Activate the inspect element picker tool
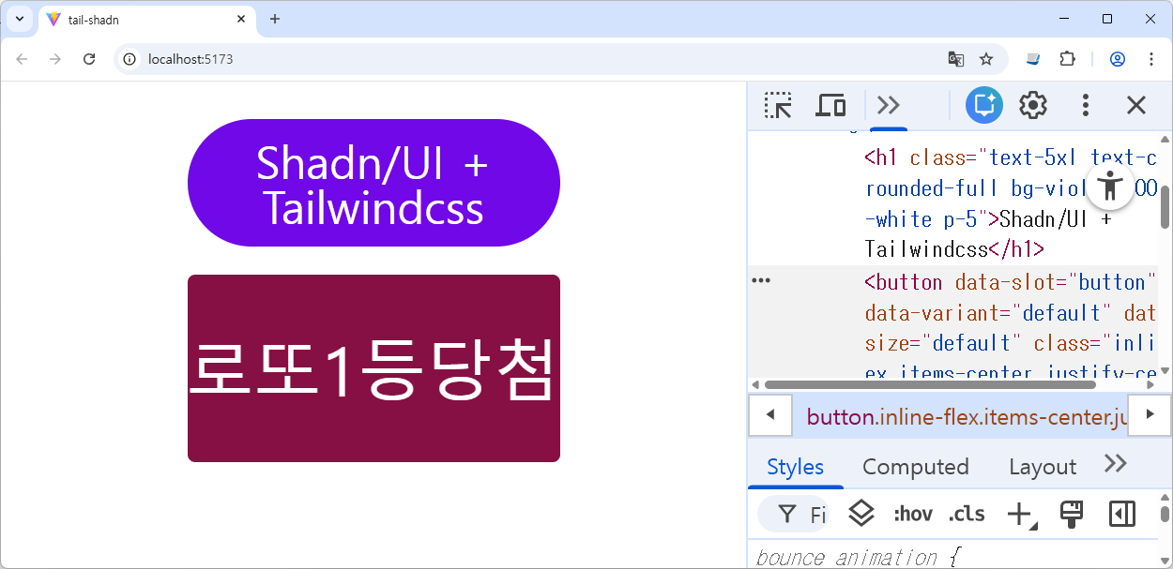The height and width of the screenshot is (569, 1173). point(778,105)
